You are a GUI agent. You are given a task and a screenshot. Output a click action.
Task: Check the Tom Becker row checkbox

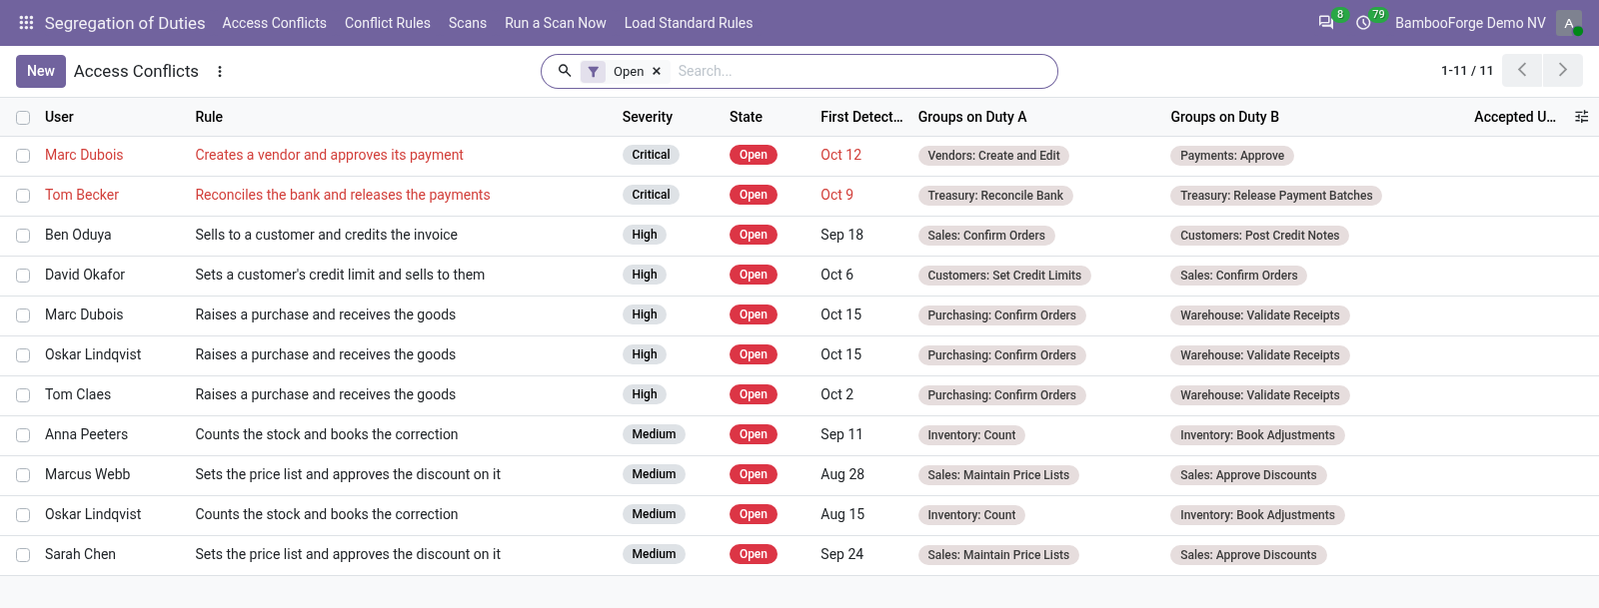(x=23, y=196)
